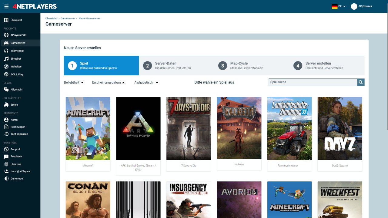Click the Konto account icon

pyautogui.click(x=6, y=120)
